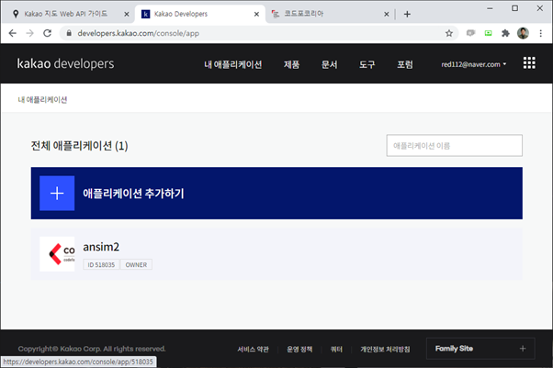Expand the red112@naver.com account dropdown

point(474,64)
